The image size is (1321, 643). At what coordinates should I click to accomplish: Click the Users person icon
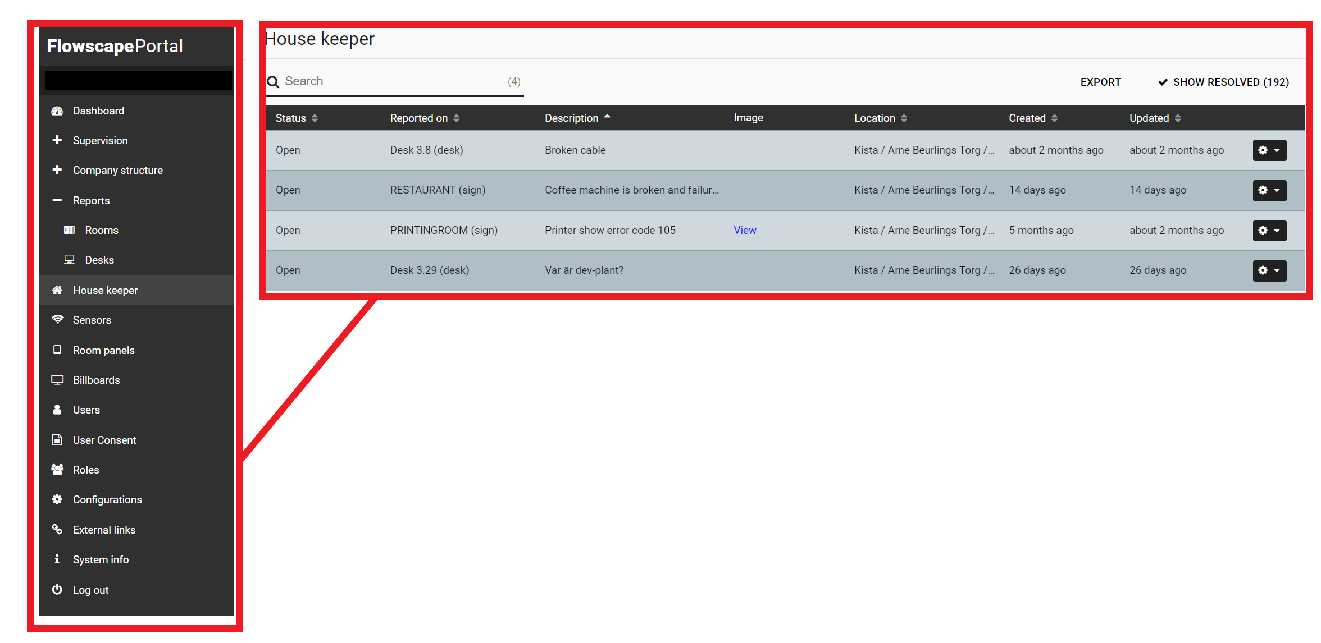click(57, 410)
